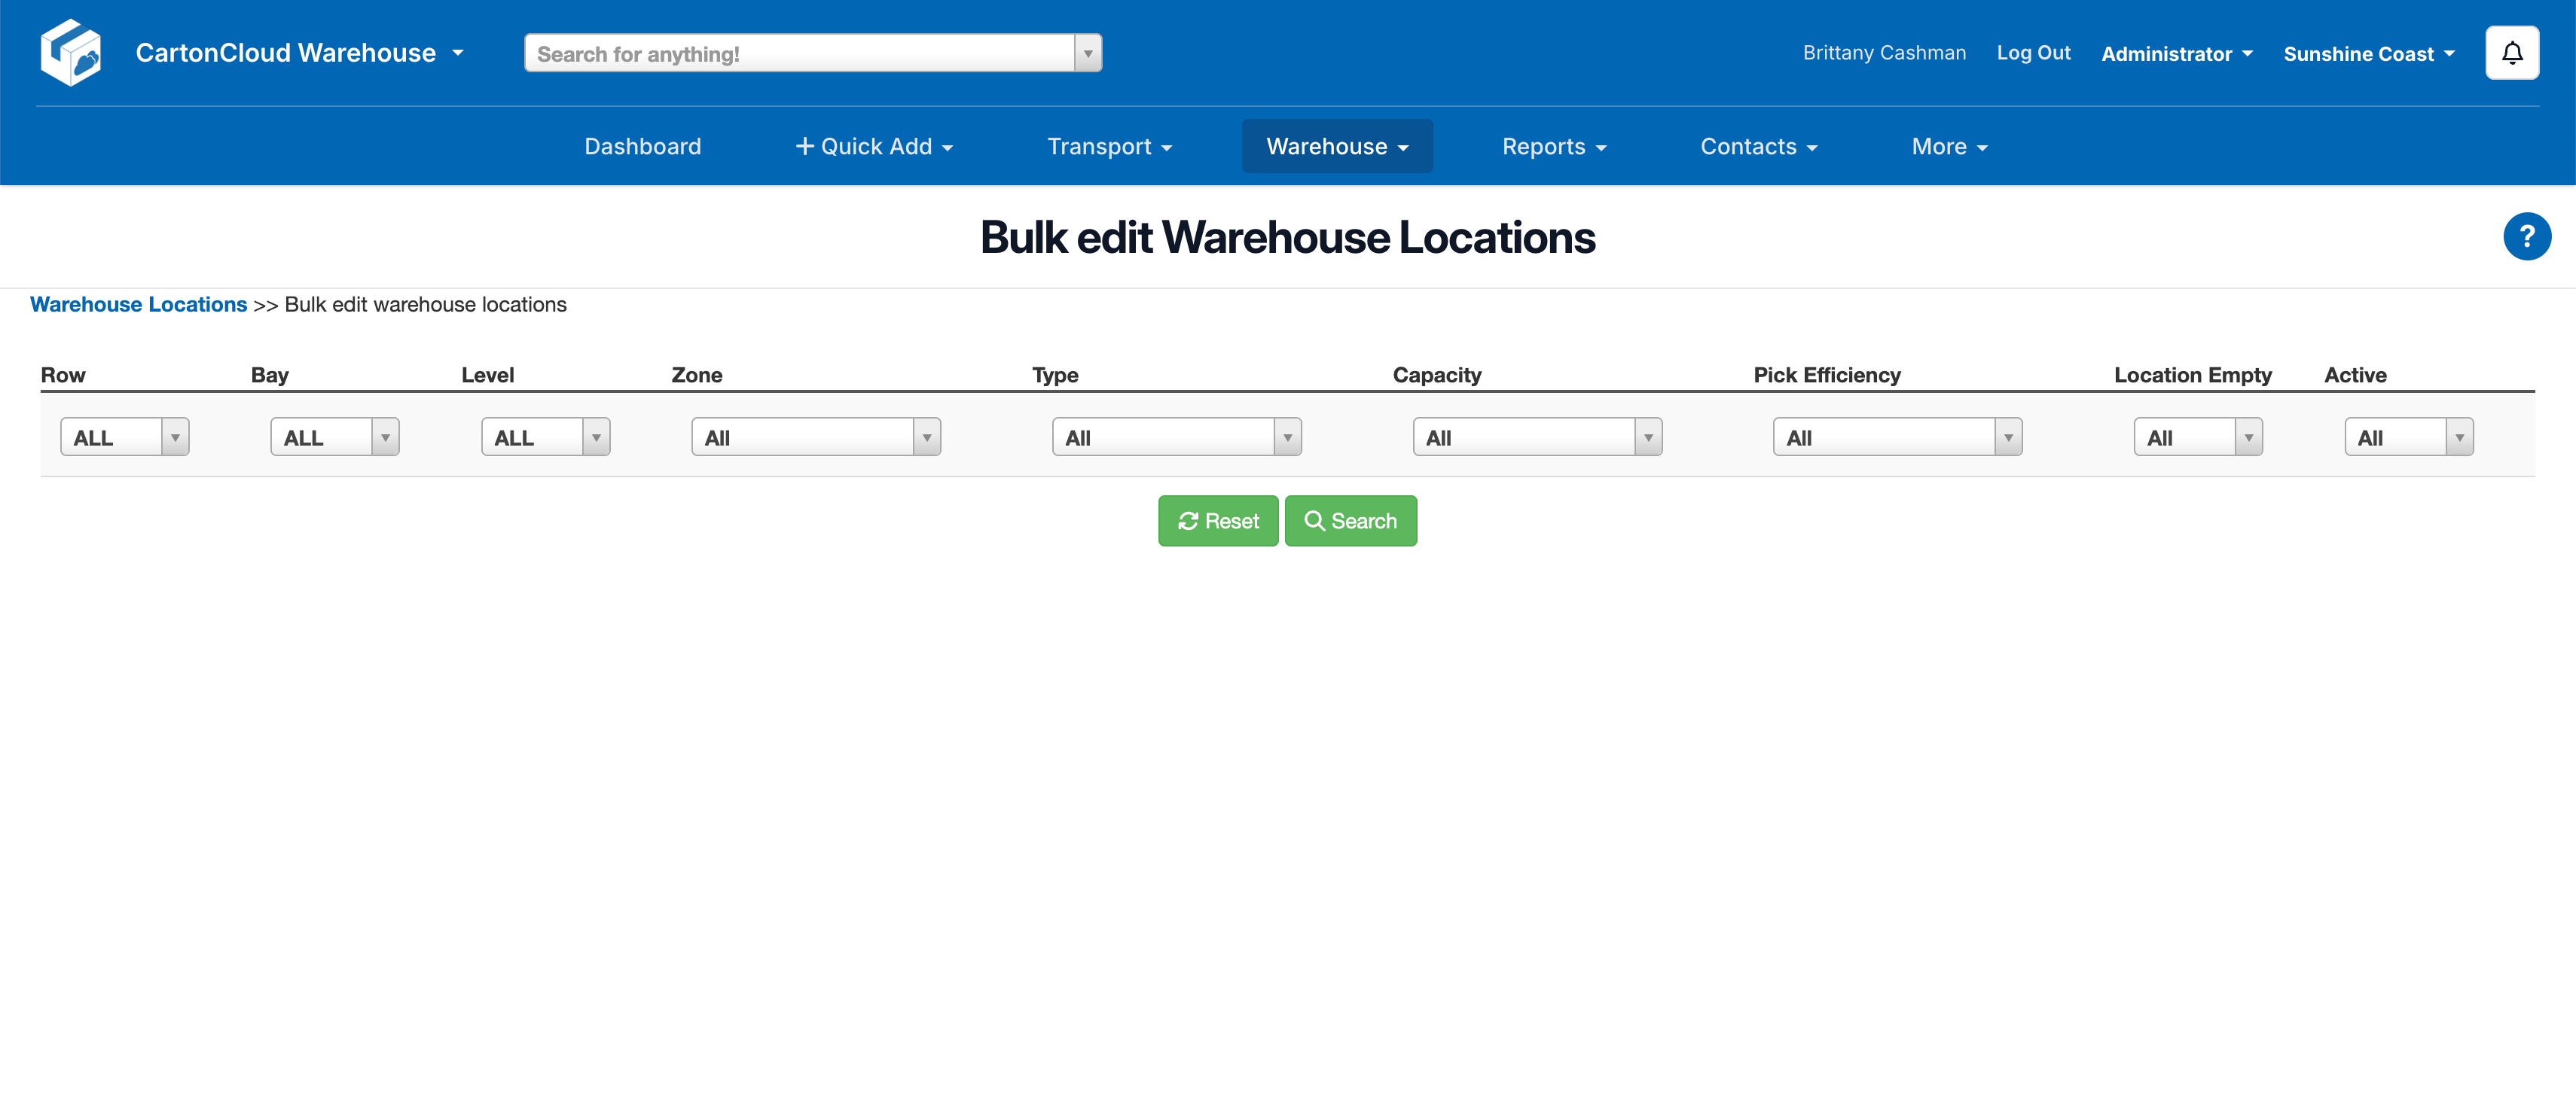Open the Active filter dropdown
This screenshot has width=2576, height=1111.
coord(2408,437)
